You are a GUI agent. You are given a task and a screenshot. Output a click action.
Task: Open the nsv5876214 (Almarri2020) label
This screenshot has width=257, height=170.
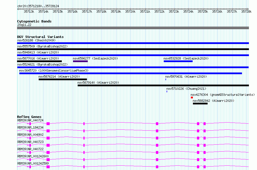click(59, 77)
